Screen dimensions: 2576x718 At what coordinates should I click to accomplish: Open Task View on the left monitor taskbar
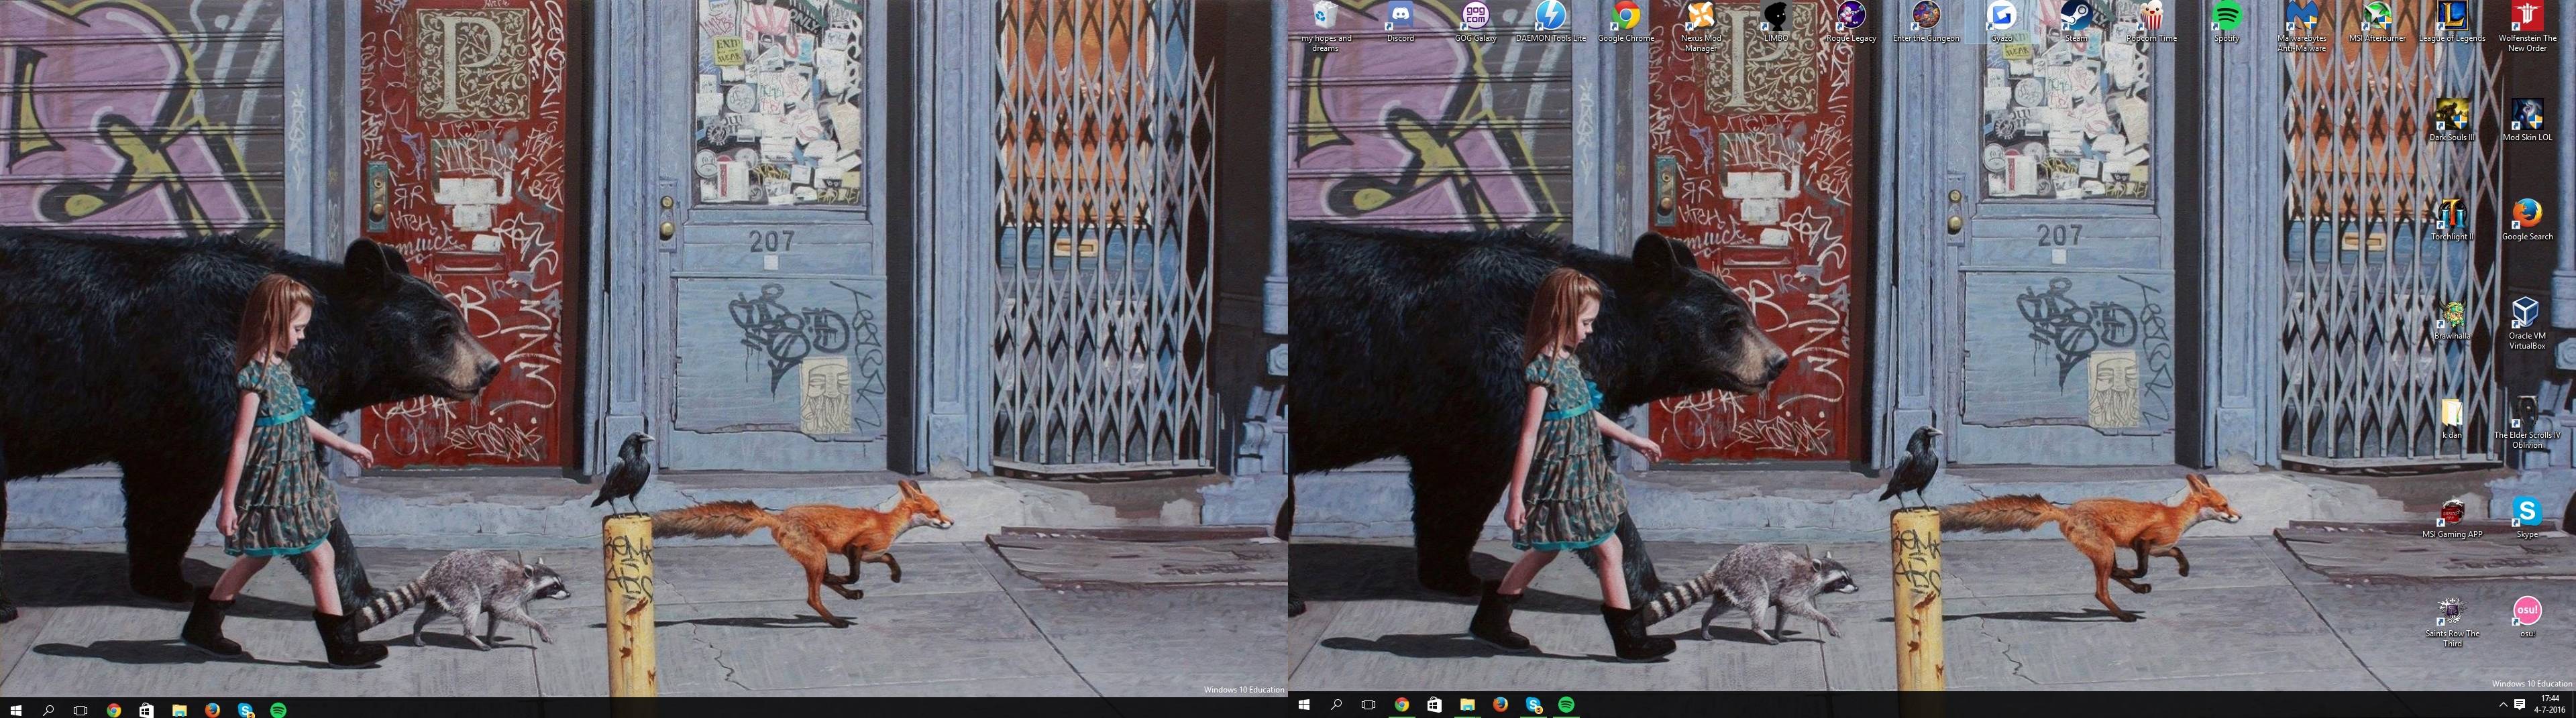[80, 710]
